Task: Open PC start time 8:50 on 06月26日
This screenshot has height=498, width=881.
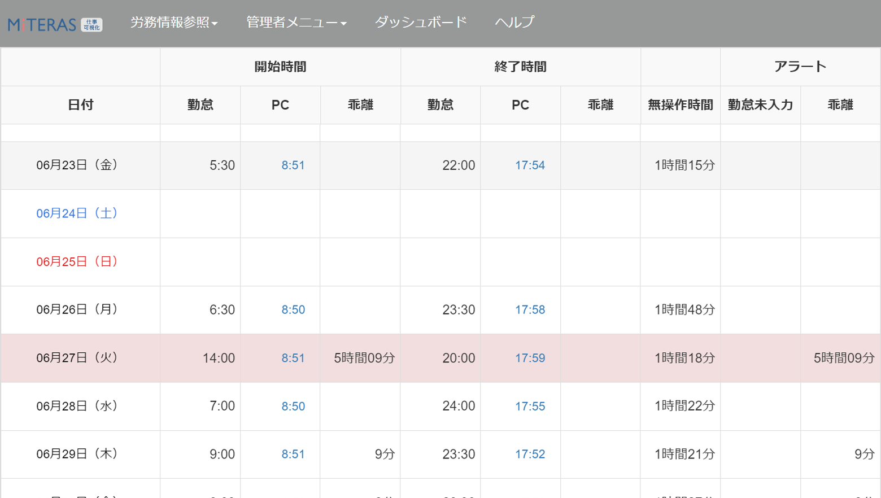Action: 293,310
